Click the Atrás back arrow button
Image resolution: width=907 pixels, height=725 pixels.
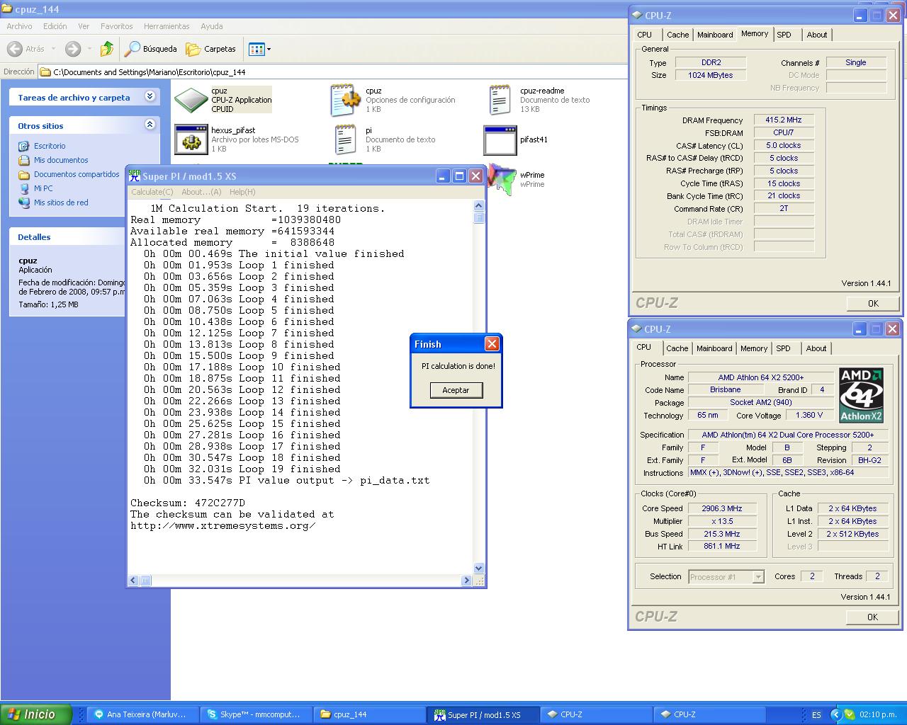pos(26,49)
